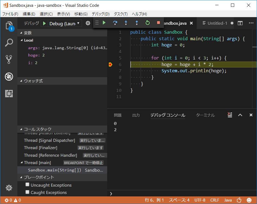Open the ヘルプ(H) menu
257x204 pixels.
(x=139, y=14)
